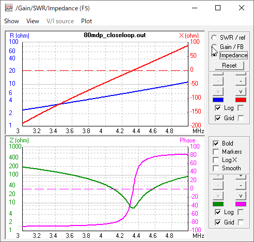The image size is (254, 242).
Task: Uncheck the Bold checkbox
Action: (x=216, y=143)
